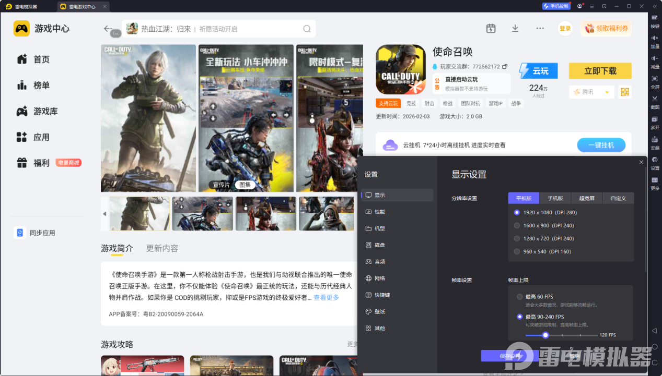Select the 1600 x 900 resolution option
The width and height of the screenshot is (662, 376).
point(517,225)
